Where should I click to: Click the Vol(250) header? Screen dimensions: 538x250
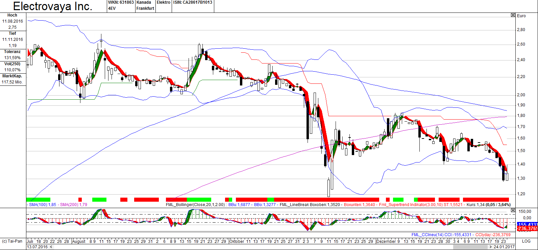click(13, 64)
